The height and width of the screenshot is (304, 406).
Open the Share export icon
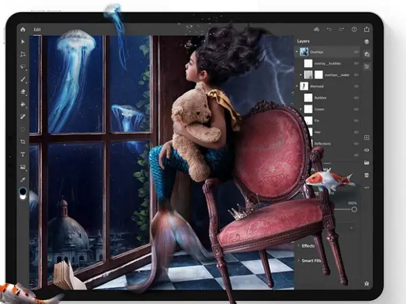point(367,29)
